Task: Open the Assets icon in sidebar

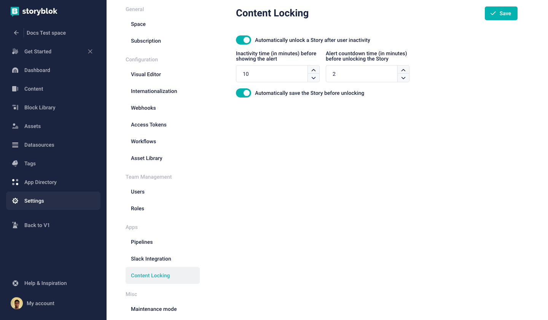Action: click(15, 126)
